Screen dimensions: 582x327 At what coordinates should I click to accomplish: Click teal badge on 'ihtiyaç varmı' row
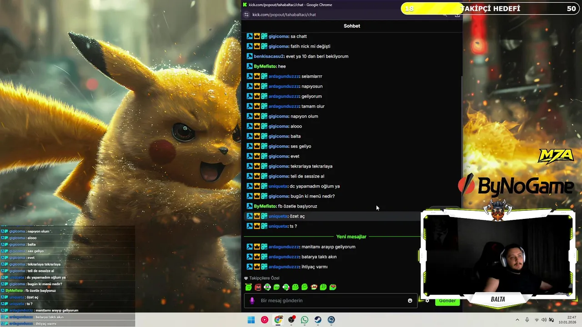point(264,267)
